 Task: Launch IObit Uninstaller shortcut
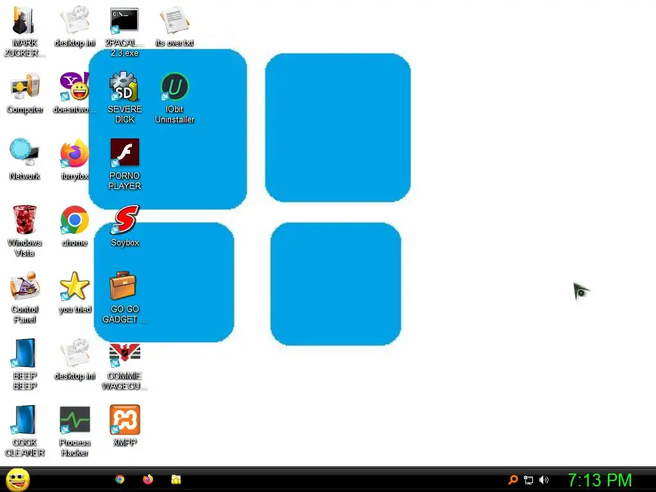[175, 86]
